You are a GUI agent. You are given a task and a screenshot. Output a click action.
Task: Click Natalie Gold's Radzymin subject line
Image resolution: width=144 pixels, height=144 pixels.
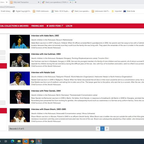(x=82, y=76)
